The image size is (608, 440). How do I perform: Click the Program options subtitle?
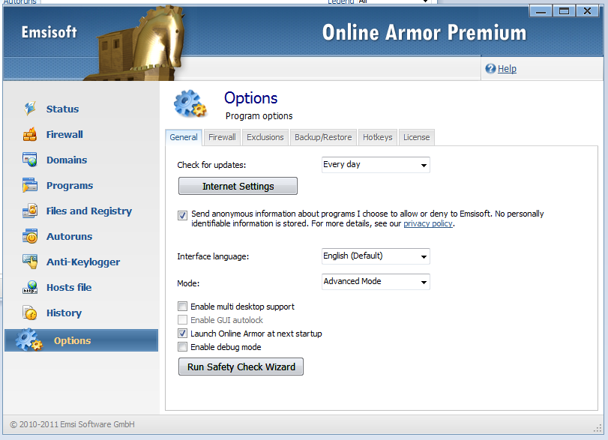[259, 116]
